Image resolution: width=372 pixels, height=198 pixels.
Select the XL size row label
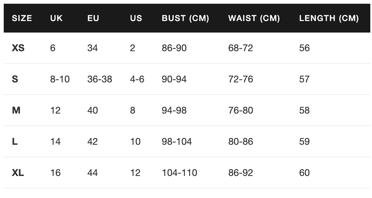pyautogui.click(x=18, y=173)
